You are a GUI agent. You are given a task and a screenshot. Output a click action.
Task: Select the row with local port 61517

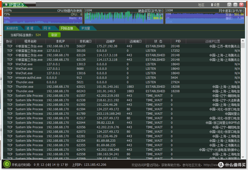coord(122,118)
